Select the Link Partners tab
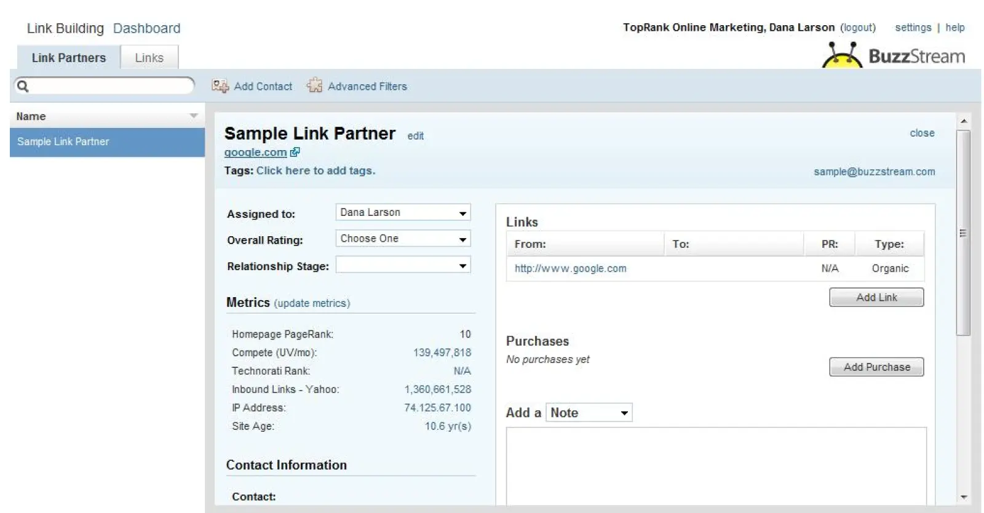The width and height of the screenshot is (984, 513). pos(68,58)
